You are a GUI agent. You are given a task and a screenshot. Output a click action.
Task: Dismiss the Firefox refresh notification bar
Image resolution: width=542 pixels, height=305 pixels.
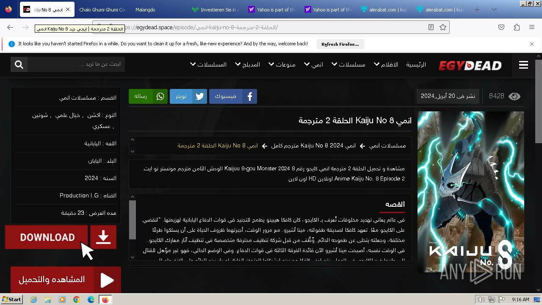point(532,44)
